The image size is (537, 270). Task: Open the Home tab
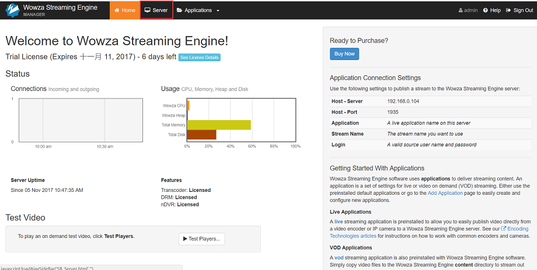tap(125, 10)
